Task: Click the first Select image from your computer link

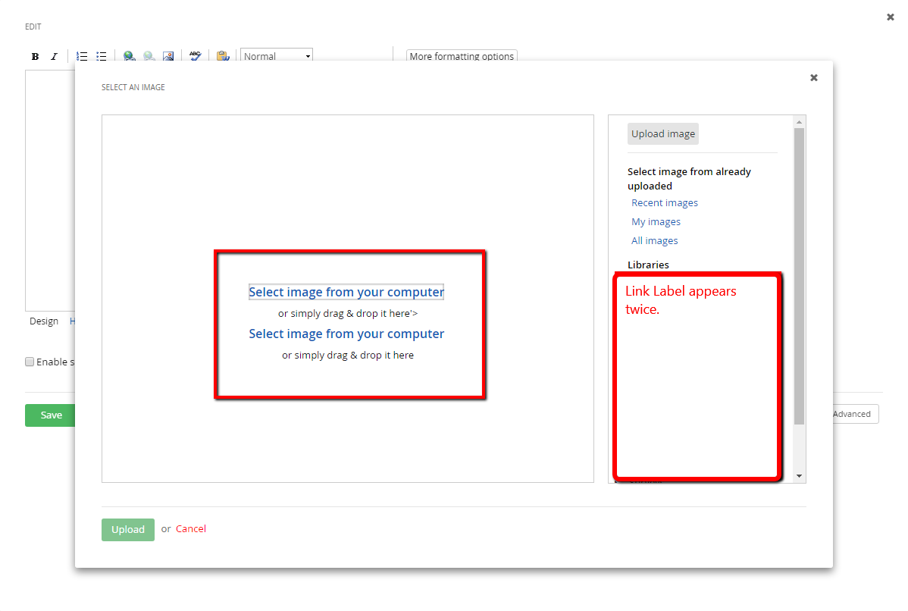Action: [x=346, y=292]
